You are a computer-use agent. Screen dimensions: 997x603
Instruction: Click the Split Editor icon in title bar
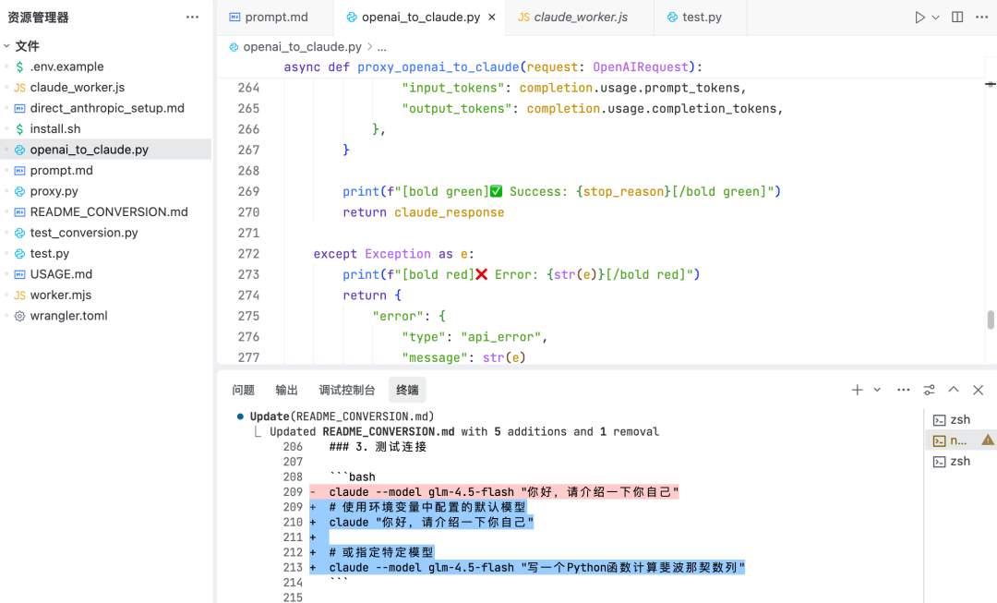(x=957, y=16)
